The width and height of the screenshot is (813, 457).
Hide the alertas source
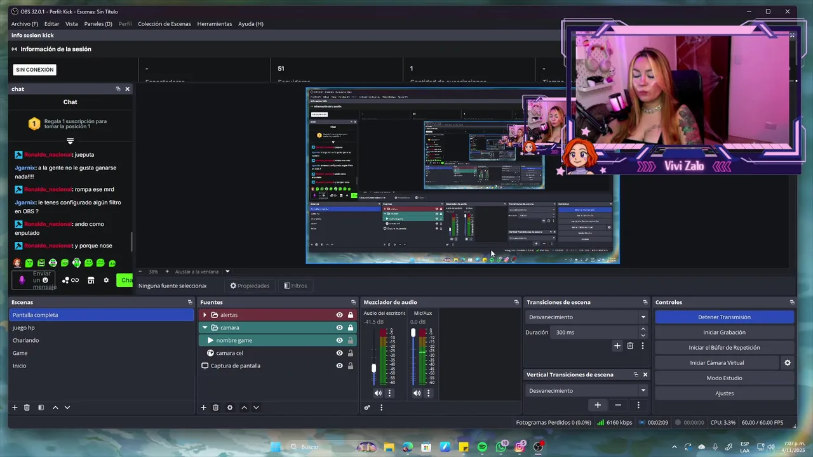(x=339, y=315)
